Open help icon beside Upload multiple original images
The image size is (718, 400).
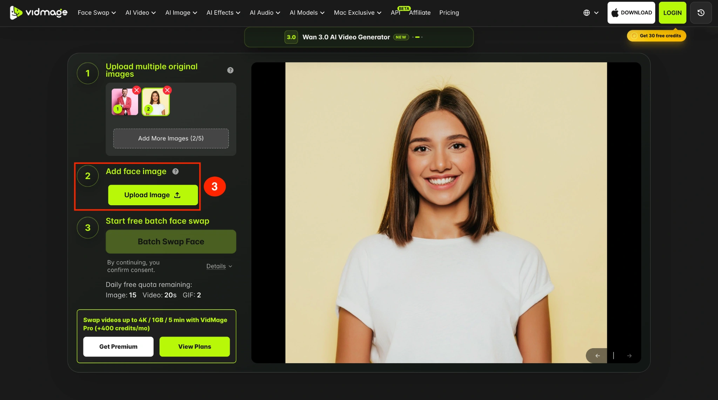[x=230, y=70]
